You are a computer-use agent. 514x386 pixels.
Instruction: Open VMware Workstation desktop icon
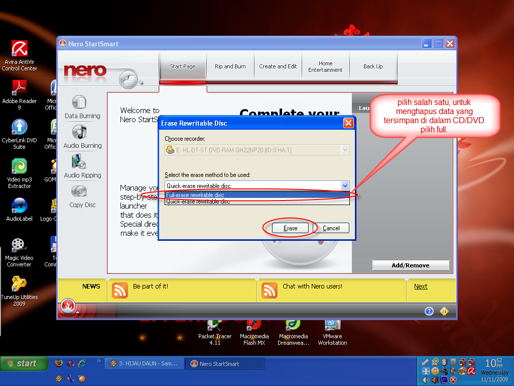(x=332, y=332)
